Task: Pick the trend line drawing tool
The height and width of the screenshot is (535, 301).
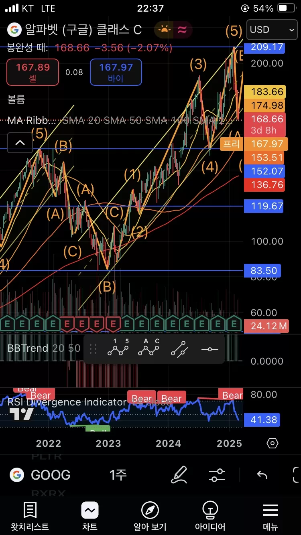Action: point(179,349)
